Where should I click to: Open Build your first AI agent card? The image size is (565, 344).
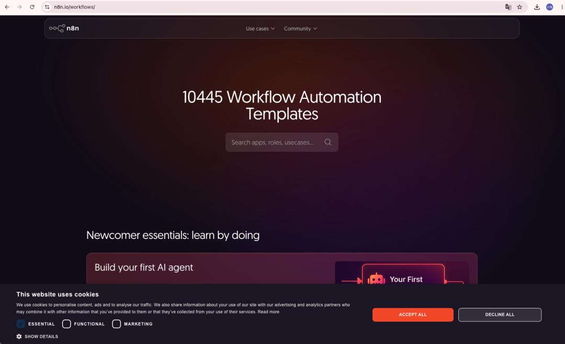click(282, 268)
